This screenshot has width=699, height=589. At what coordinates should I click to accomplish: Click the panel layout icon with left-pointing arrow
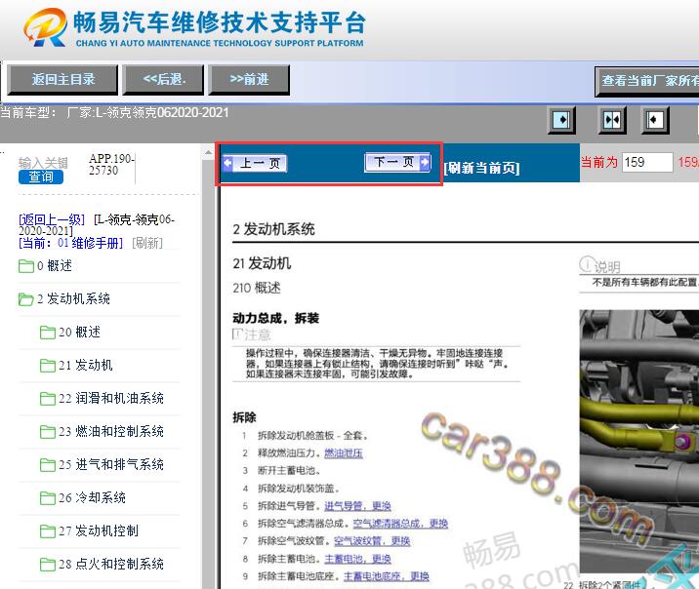pos(655,120)
